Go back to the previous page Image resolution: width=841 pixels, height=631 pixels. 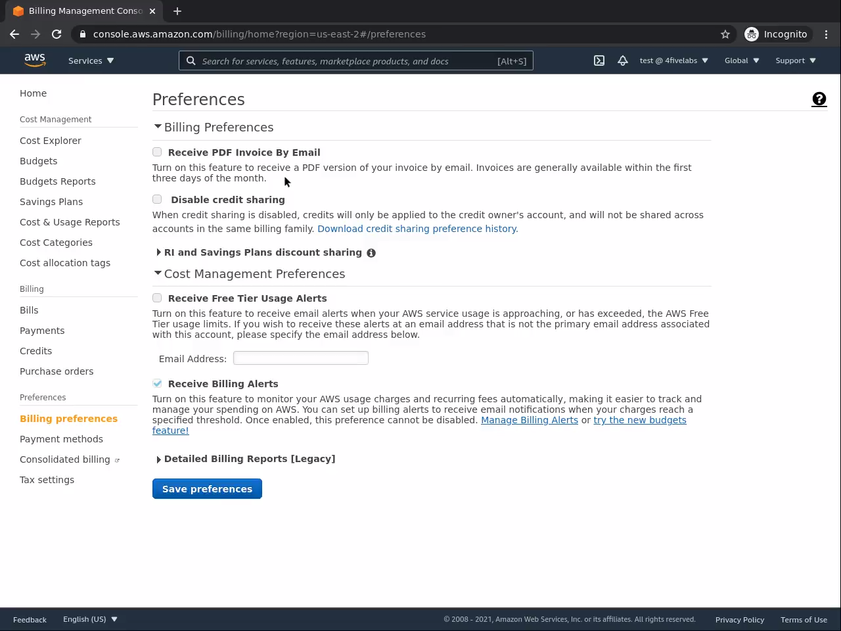[14, 34]
